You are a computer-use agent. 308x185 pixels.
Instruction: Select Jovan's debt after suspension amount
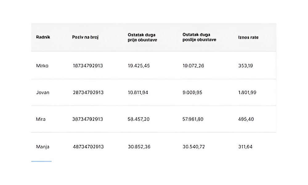(x=192, y=92)
